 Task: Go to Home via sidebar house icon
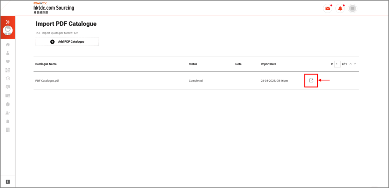coord(8,45)
